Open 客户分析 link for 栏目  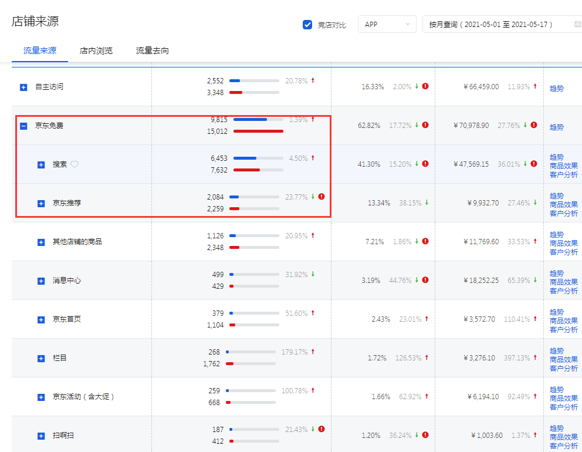point(564,369)
